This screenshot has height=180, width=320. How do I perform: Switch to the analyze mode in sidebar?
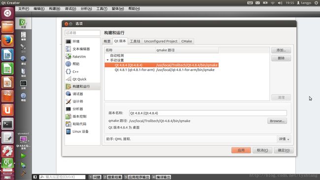tap(23, 85)
